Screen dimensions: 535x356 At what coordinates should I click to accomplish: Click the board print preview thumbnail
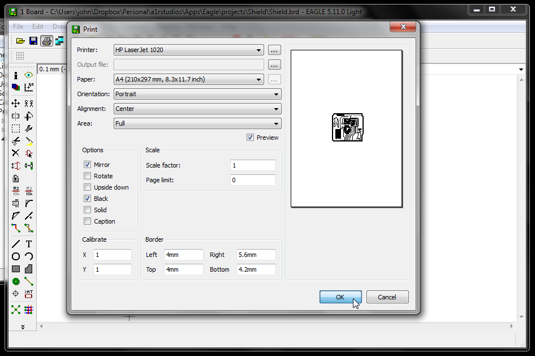(347, 127)
